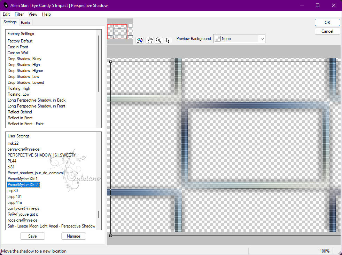Select the pspp41a user setting
The width and height of the screenshot is (342, 255).
click(14, 202)
